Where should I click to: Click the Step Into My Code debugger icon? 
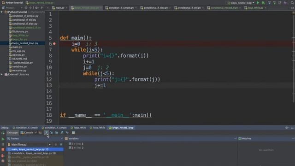57,133
